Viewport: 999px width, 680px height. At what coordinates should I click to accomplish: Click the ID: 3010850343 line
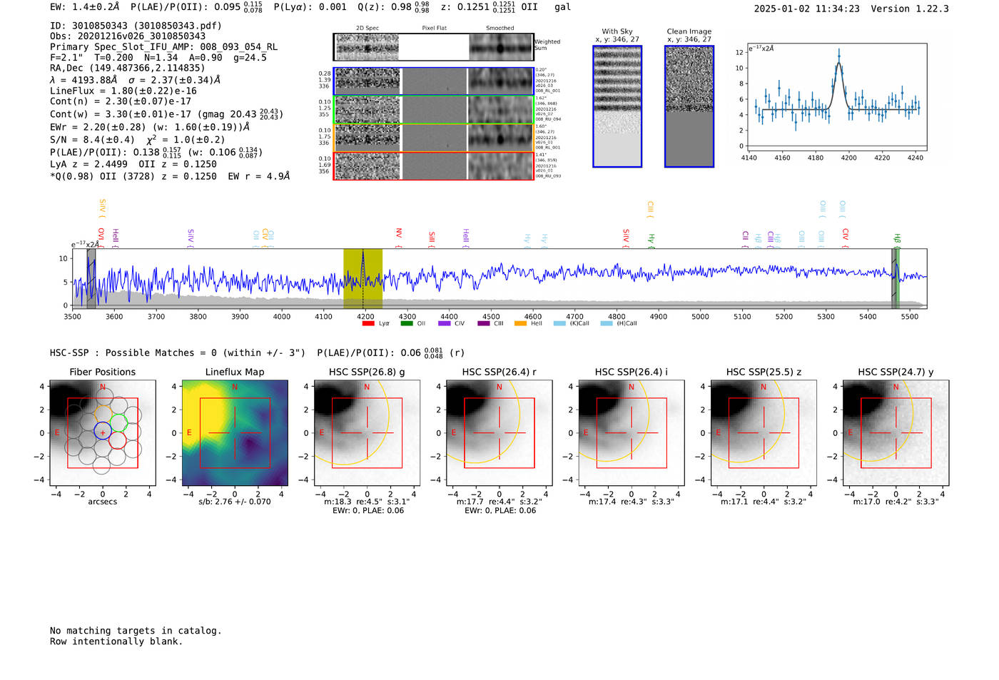(x=136, y=26)
